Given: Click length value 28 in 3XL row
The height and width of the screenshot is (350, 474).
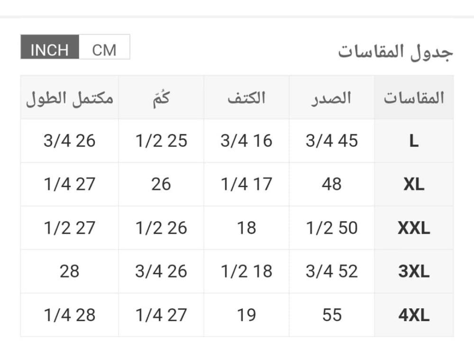Looking at the screenshot, I should click(70, 271).
